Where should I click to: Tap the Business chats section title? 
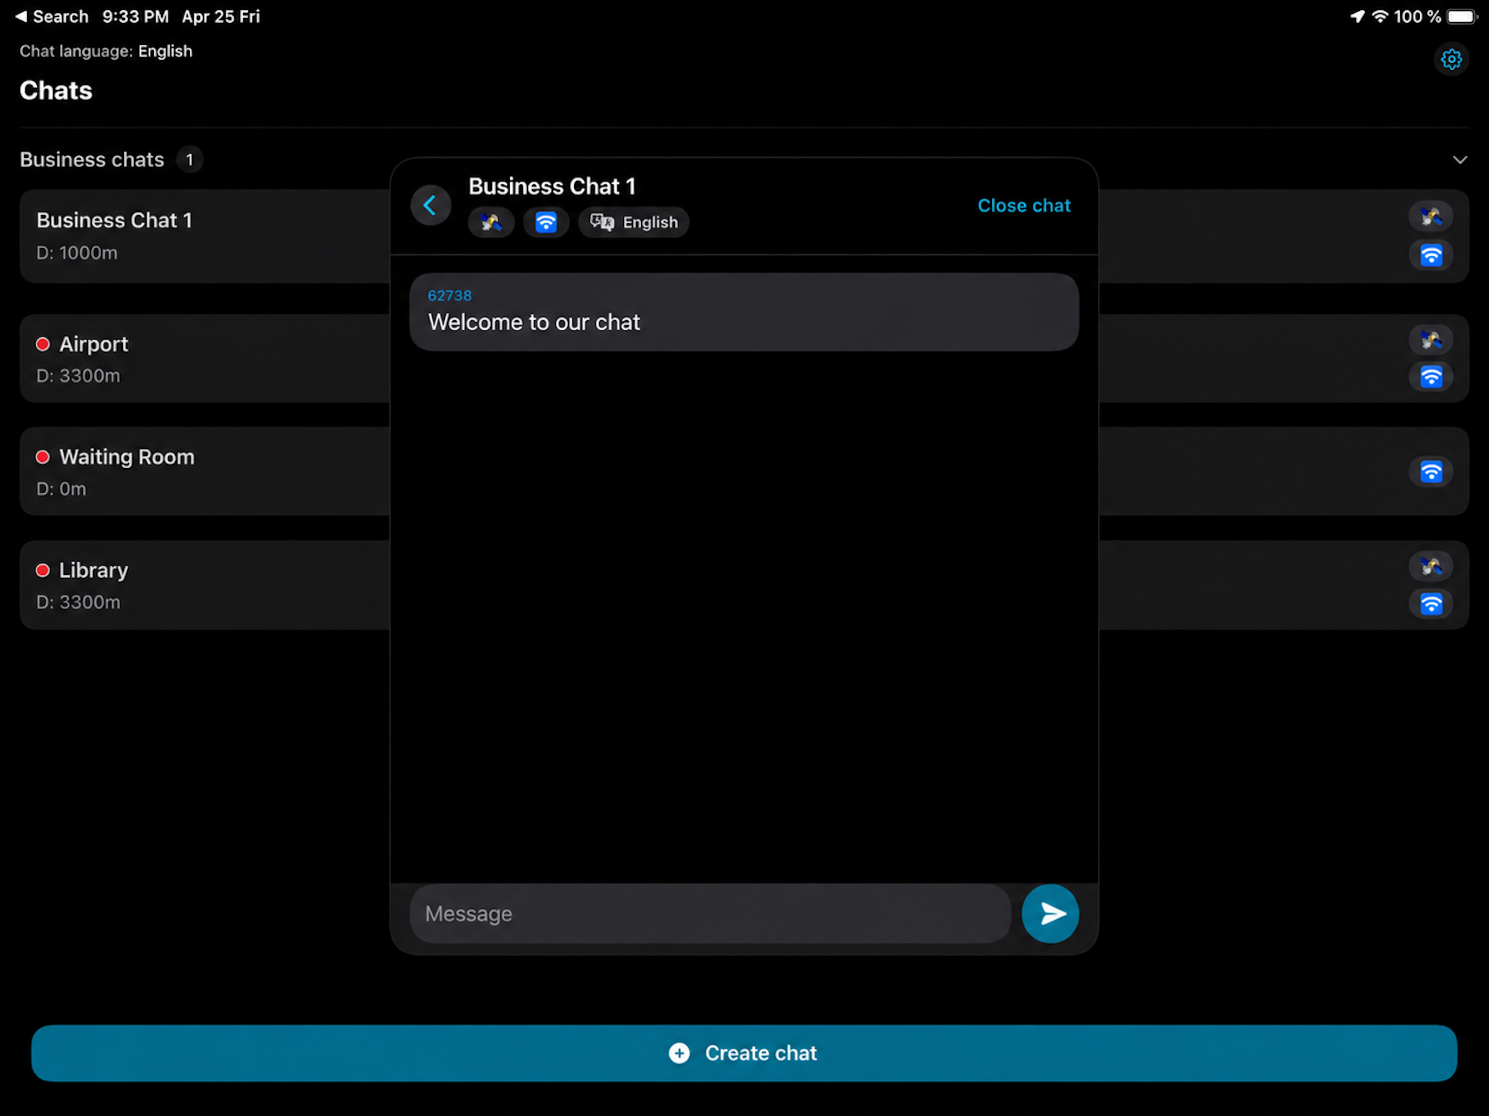click(x=91, y=160)
